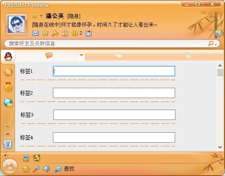The image size is (225, 176).
Task: Open the status dropdown beside the nickname
Action: [41, 16]
